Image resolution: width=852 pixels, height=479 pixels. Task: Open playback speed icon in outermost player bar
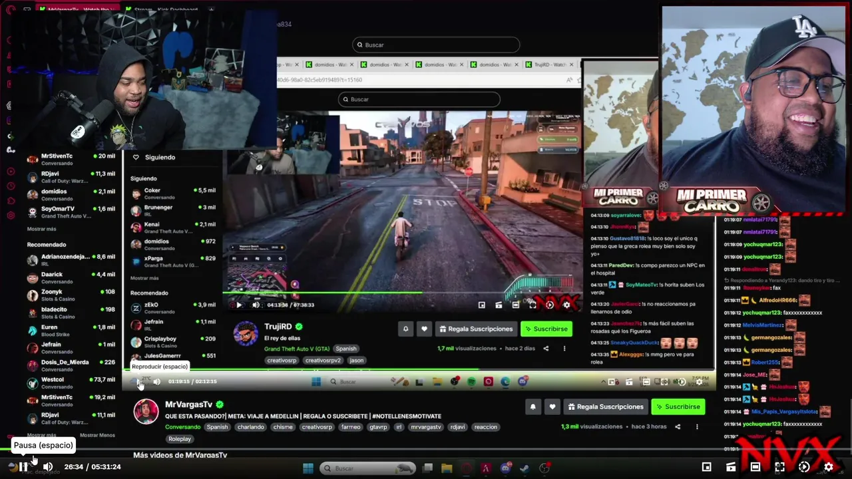804,467
